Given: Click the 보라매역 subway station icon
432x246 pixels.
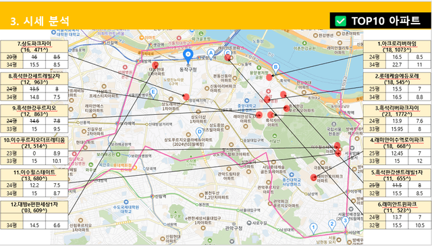Looking at the screenshot, I should tap(117, 123).
